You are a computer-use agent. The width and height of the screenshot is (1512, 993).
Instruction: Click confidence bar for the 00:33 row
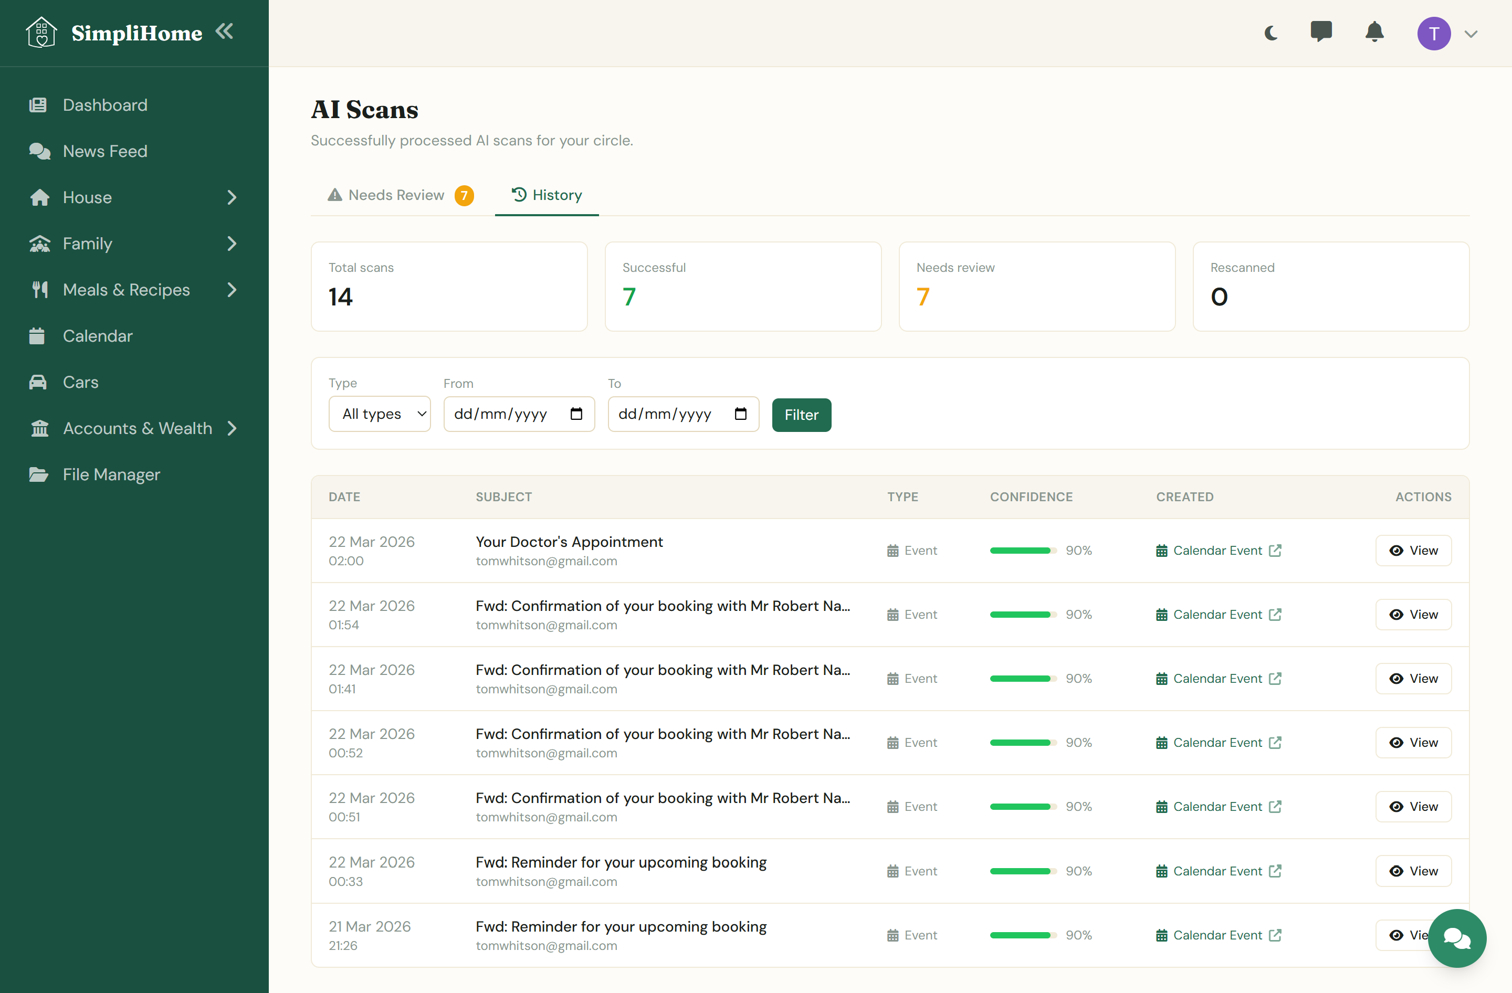[1023, 871]
